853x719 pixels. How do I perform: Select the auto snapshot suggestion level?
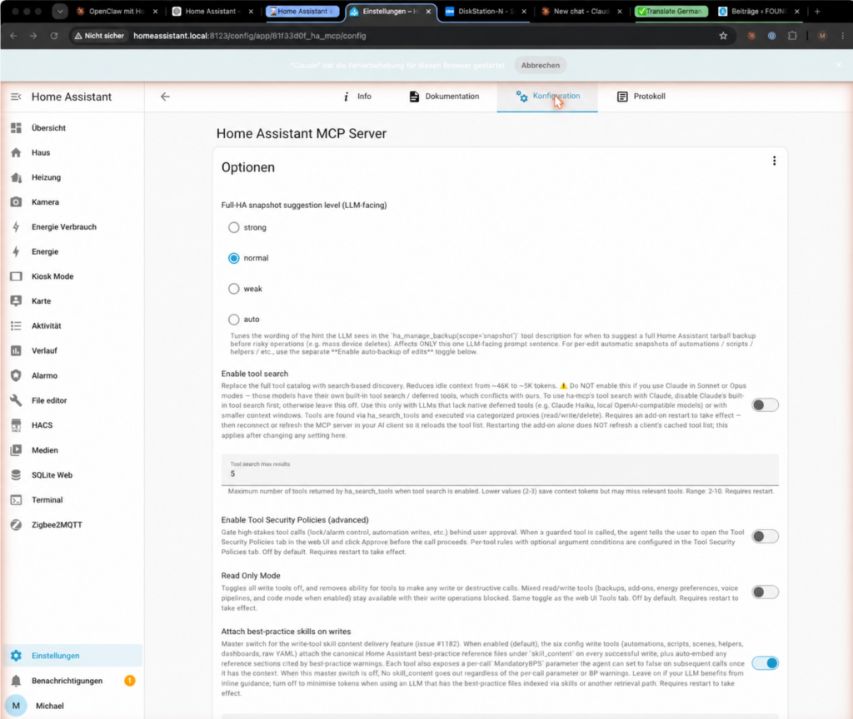[x=233, y=319]
